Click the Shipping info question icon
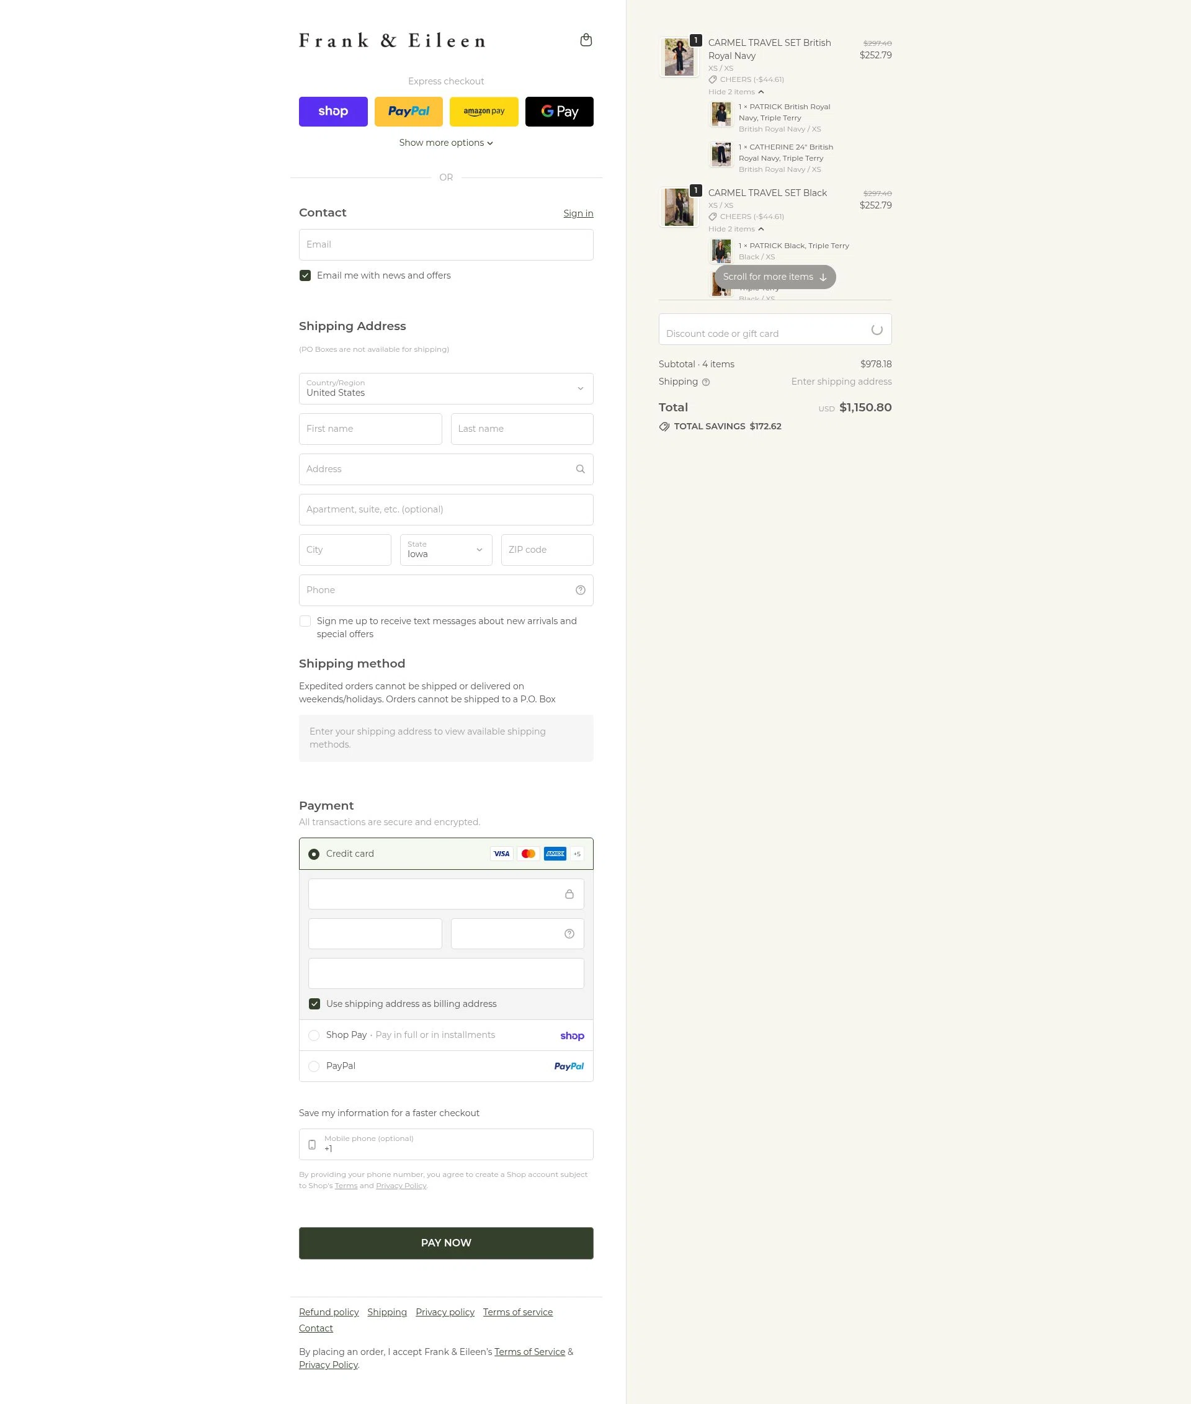 (705, 382)
